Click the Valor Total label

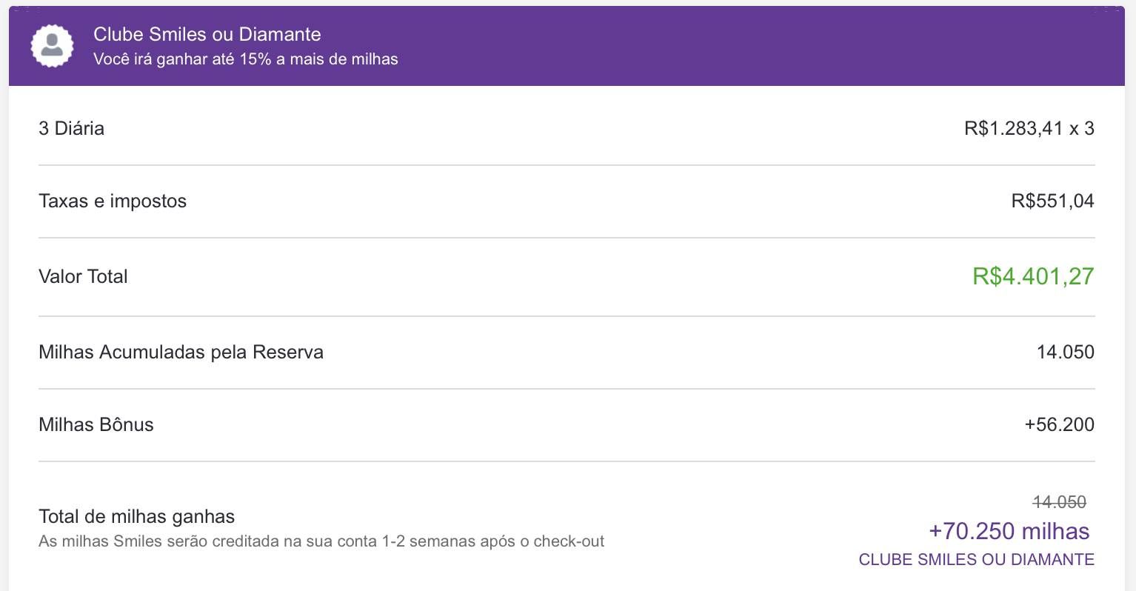coord(83,276)
